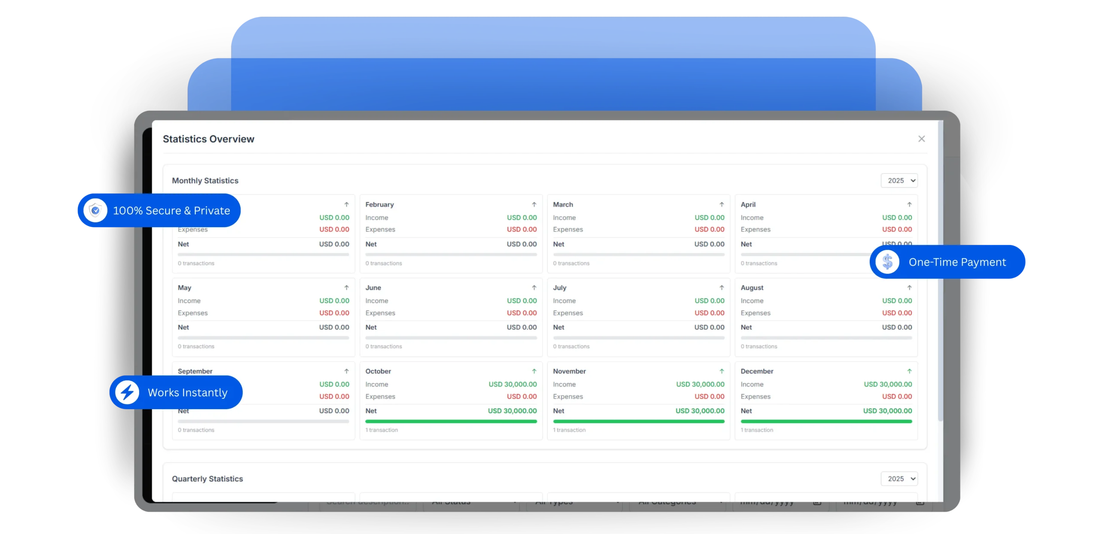This screenshot has height=534, width=1100.
Task: Click April's sort arrow icon
Action: (909, 205)
